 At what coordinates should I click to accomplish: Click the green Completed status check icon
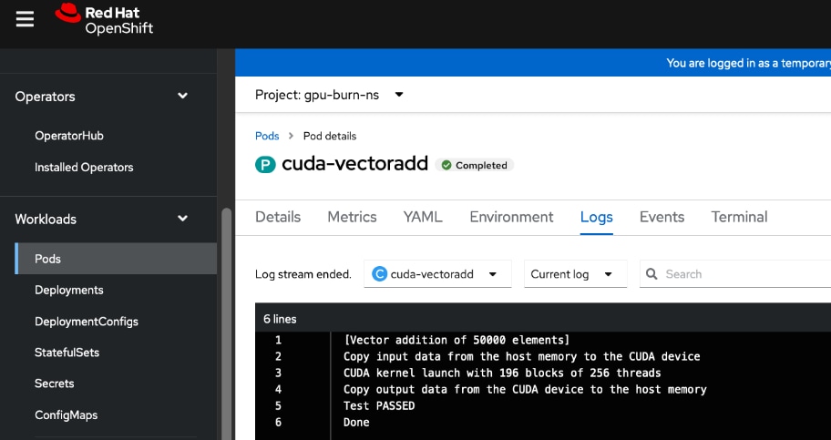pyautogui.click(x=446, y=166)
